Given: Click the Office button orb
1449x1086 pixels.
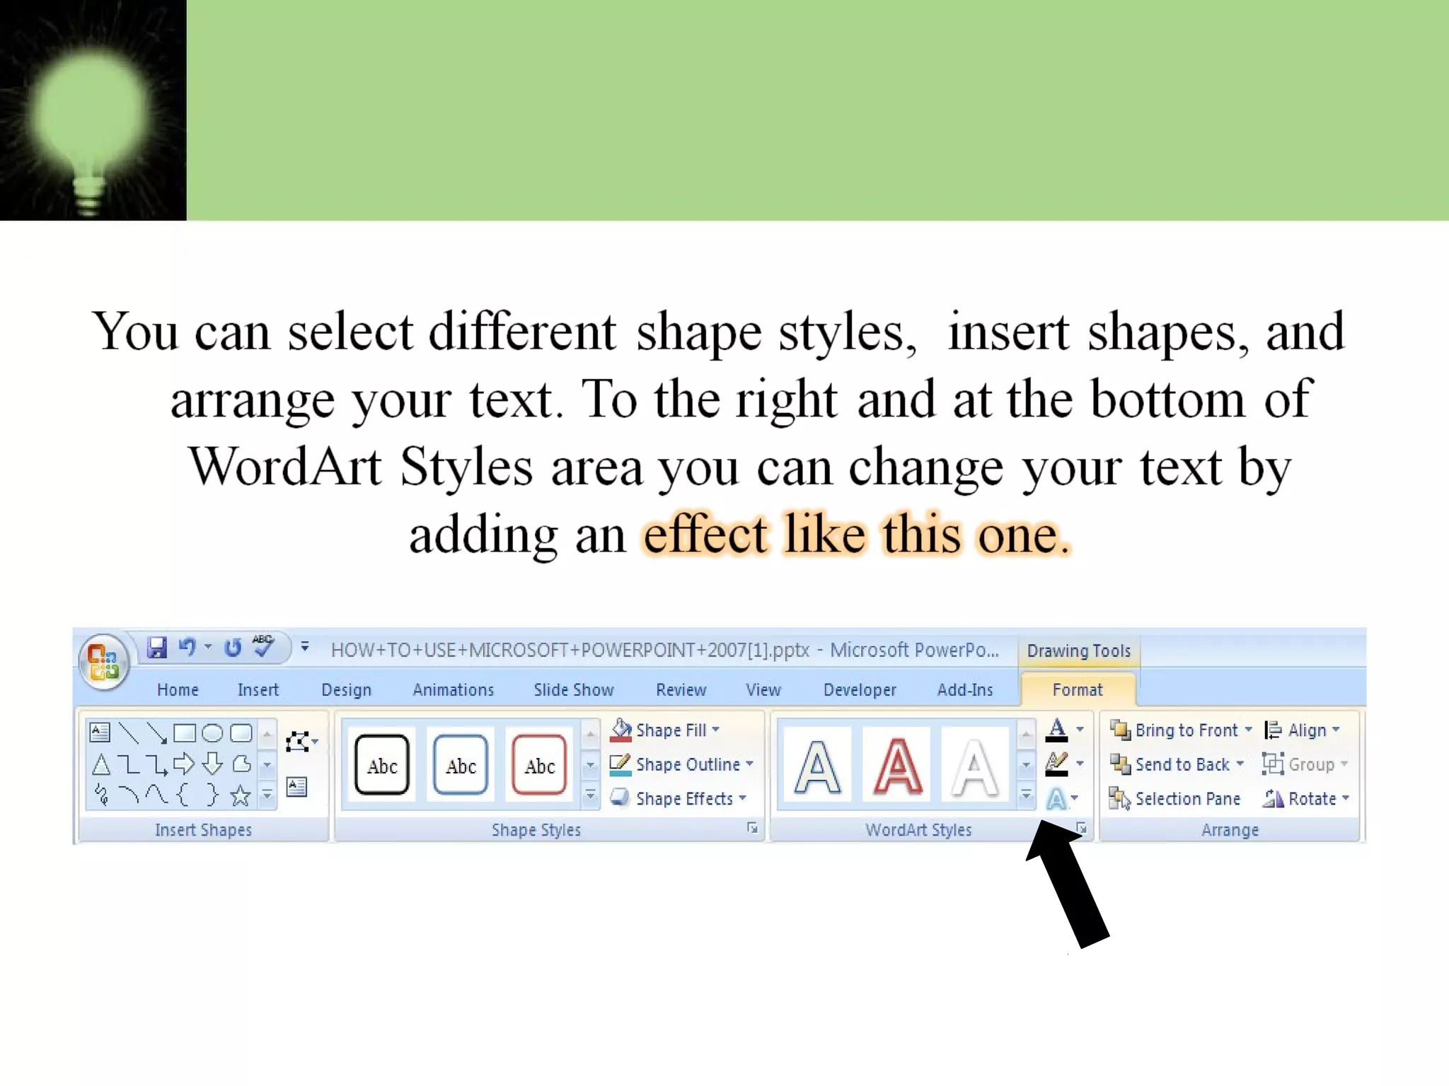Looking at the screenshot, I should [104, 662].
